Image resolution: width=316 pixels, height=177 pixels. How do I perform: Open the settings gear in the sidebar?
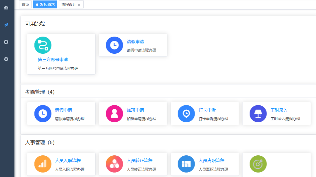(x=6, y=59)
